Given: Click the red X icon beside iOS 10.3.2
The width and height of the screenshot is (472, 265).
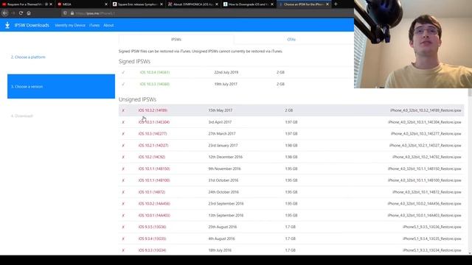Looking at the screenshot, I should point(123,110).
